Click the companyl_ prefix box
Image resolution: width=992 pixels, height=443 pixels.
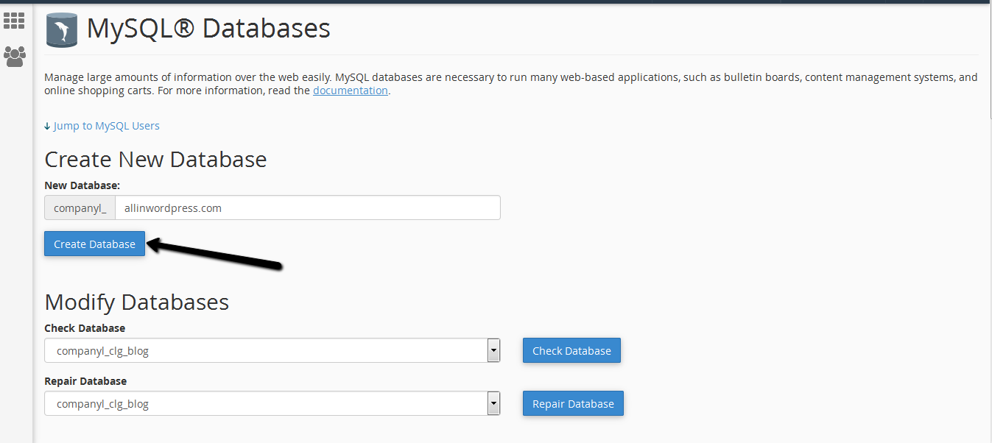click(80, 208)
